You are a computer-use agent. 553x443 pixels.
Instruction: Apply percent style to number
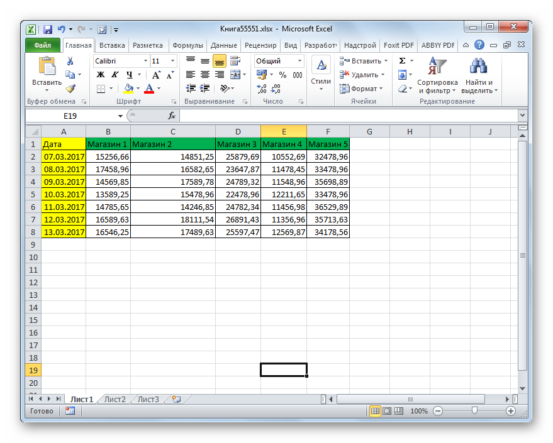coord(282,75)
